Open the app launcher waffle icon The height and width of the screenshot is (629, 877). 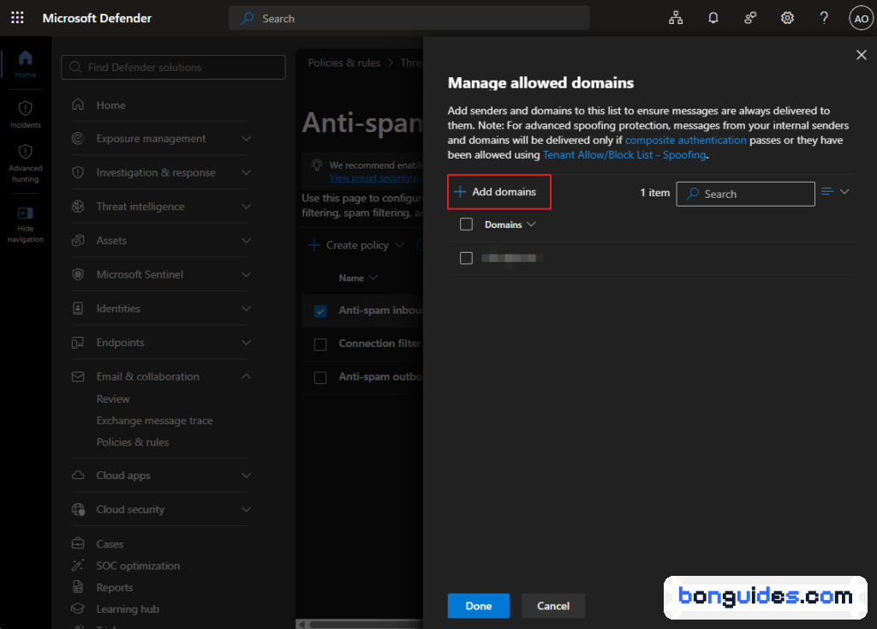[17, 18]
